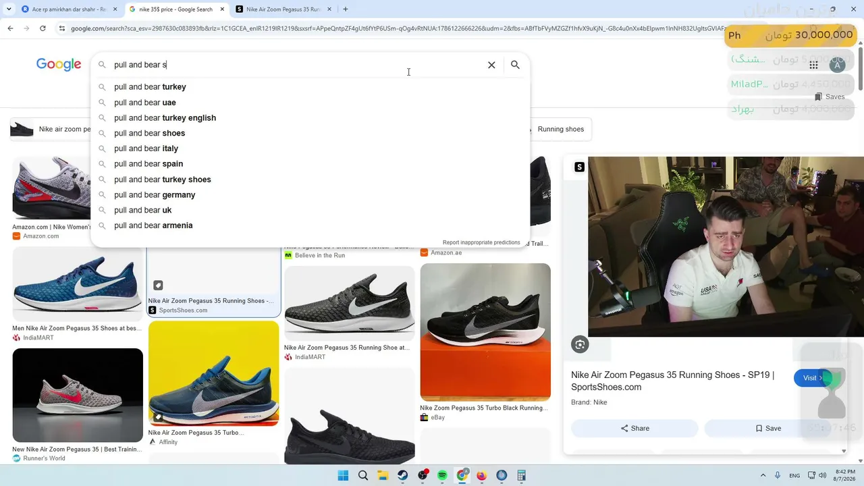This screenshot has height=486, width=864.
Task: Open Windows taskbar Search
Action: pos(363,475)
